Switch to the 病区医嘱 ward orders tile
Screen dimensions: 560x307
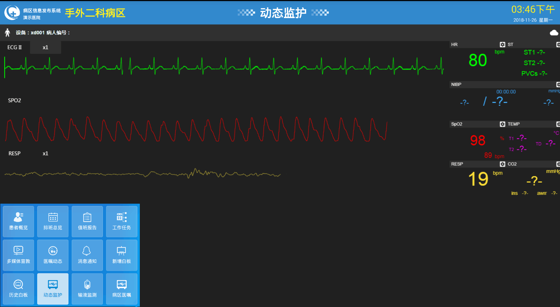(x=121, y=289)
